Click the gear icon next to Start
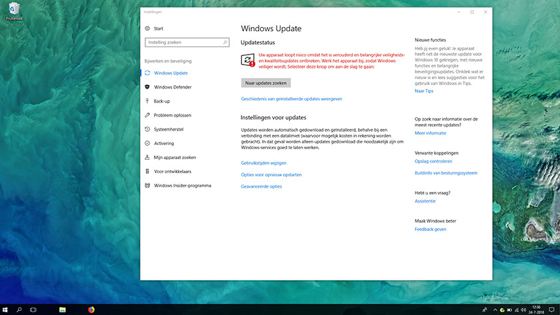This screenshot has width=560, height=315. click(x=147, y=29)
